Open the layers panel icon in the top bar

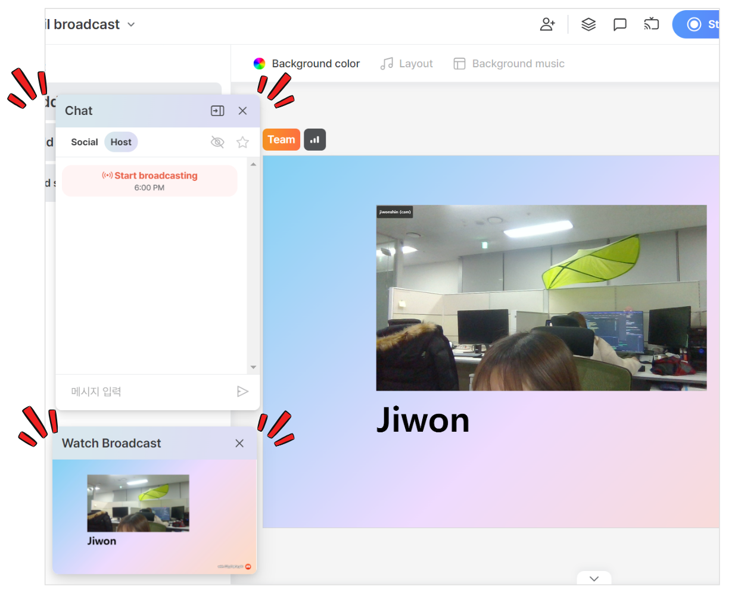coord(588,24)
